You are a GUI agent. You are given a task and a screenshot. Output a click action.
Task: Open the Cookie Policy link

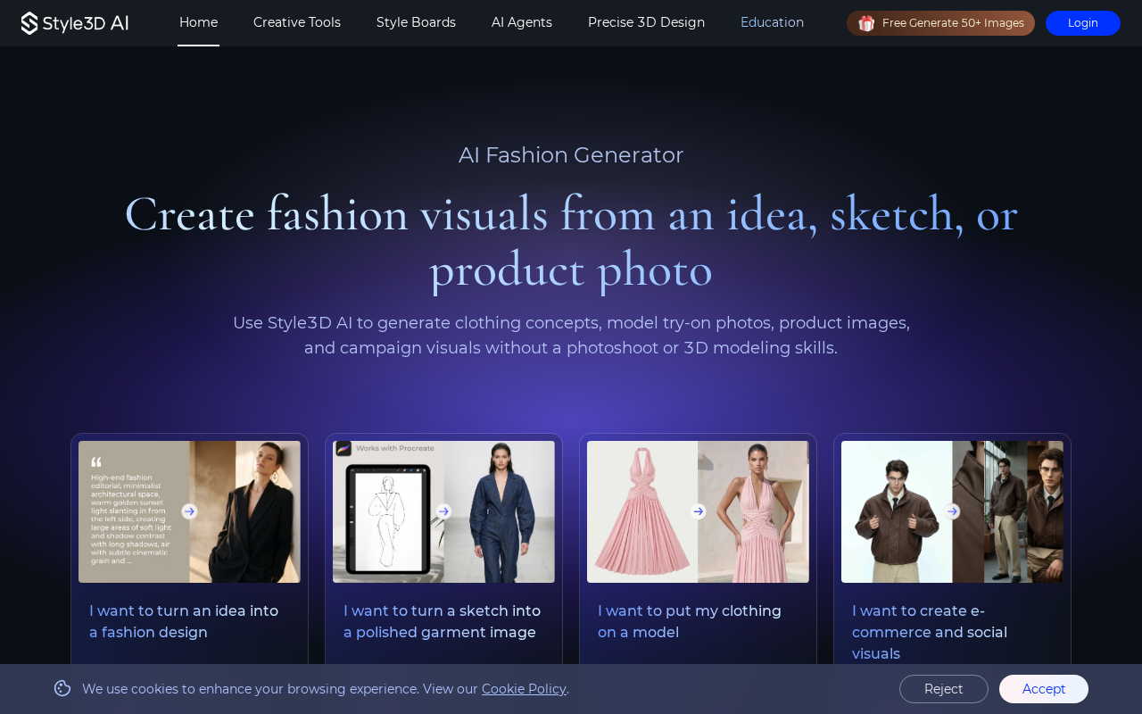pos(524,689)
